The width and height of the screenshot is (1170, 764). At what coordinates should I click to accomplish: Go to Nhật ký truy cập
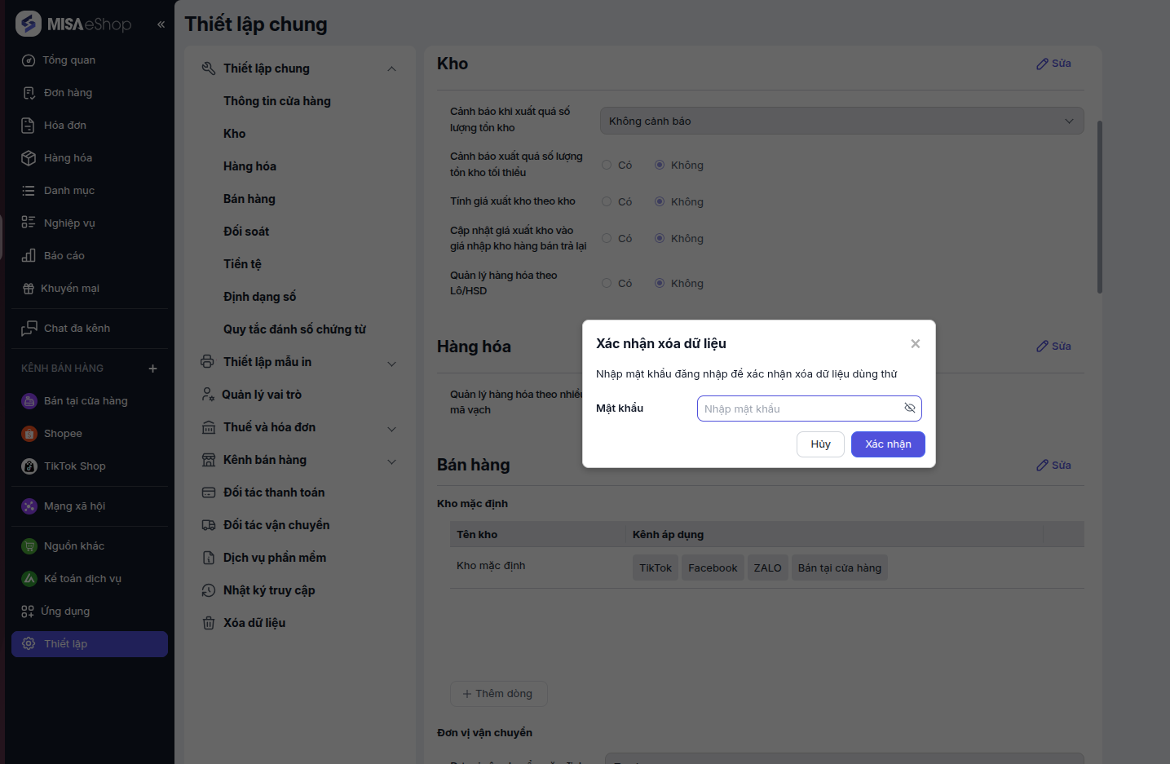(269, 590)
